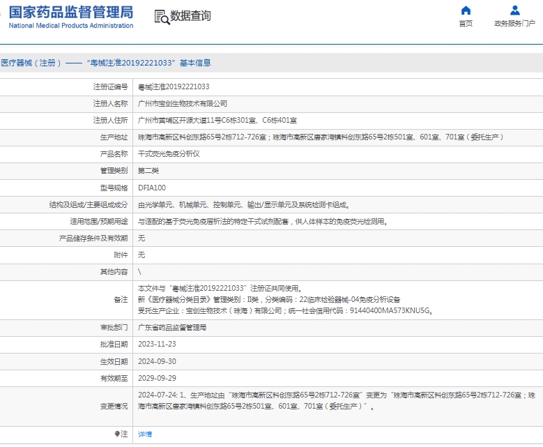
Task: Select registration number value 粤械注准20192221033
Action: (x=174, y=86)
